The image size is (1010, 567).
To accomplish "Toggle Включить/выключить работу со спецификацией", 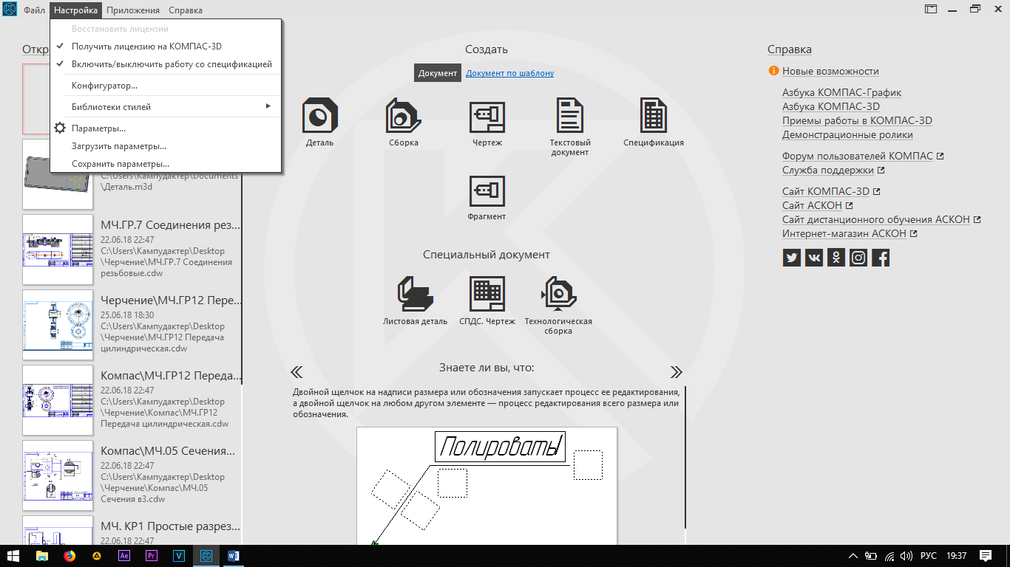I will [166, 64].
